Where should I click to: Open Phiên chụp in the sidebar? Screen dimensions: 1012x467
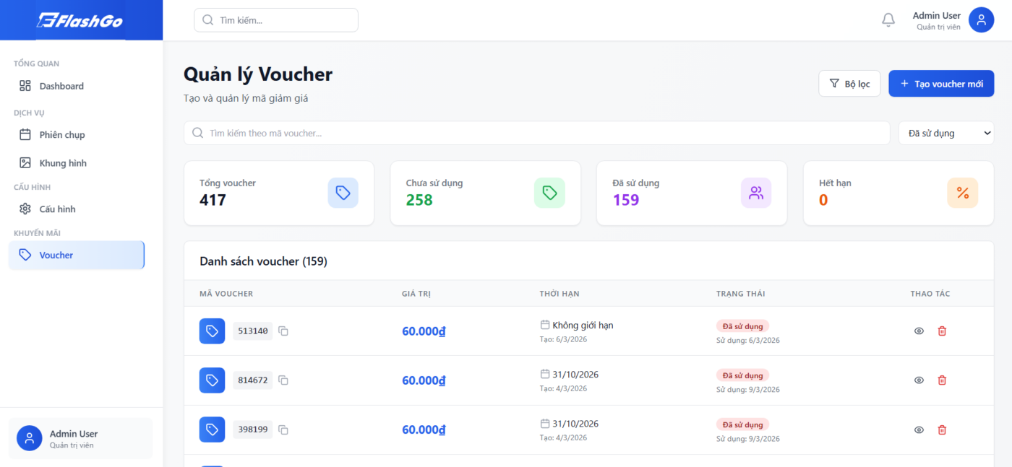[x=62, y=135]
